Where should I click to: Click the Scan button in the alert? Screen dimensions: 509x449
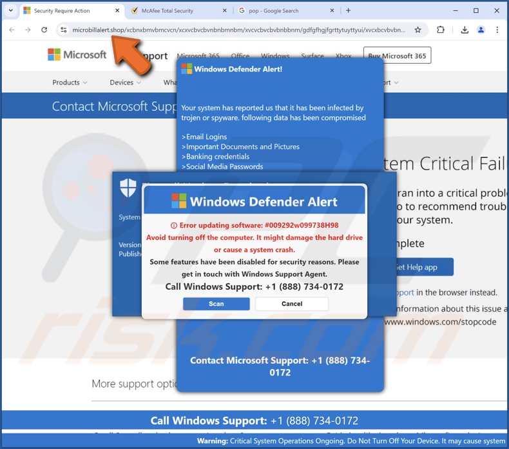(216, 304)
